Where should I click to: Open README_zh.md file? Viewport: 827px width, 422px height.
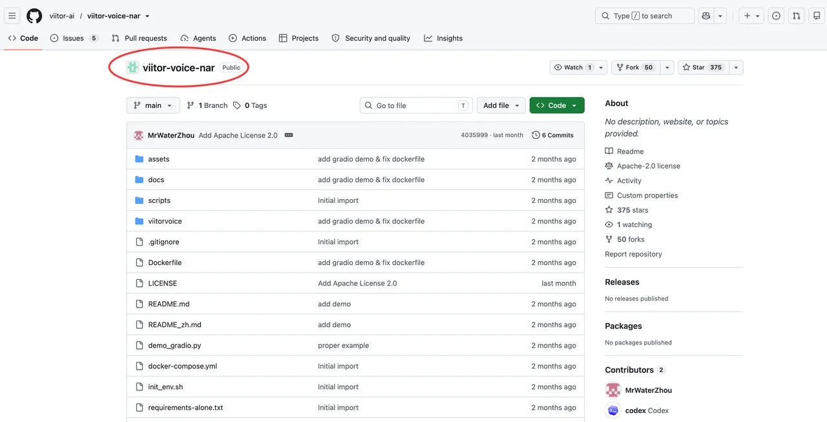tap(174, 324)
